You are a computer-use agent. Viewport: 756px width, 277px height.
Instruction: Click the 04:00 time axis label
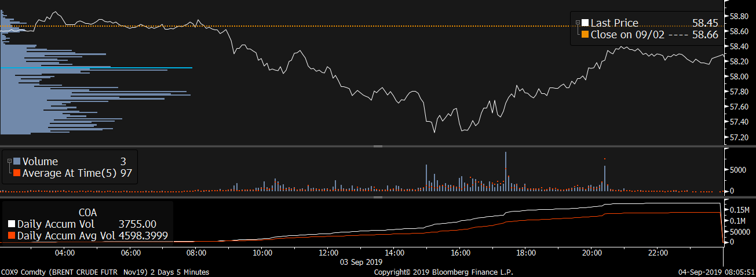pyautogui.click(x=64, y=253)
